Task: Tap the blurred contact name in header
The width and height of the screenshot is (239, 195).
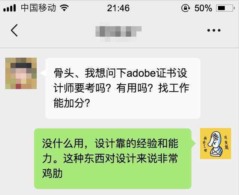Action: [x=118, y=32]
